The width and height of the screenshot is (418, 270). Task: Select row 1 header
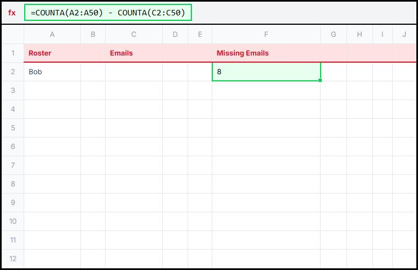coord(13,53)
